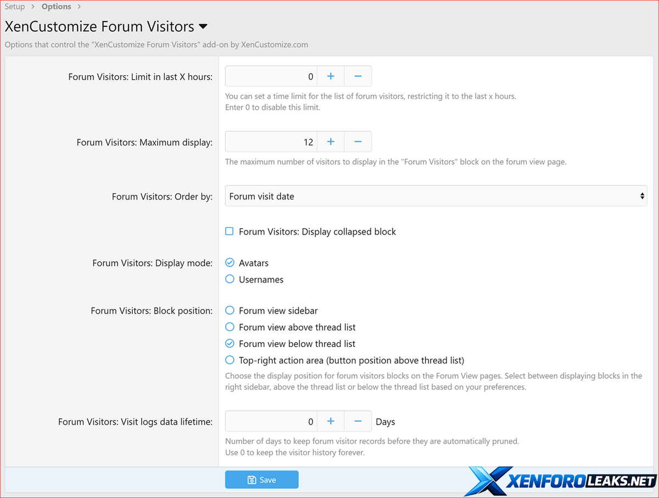The image size is (659, 498).
Task: Enable Display collapsed block checkbox
Action: pos(230,232)
